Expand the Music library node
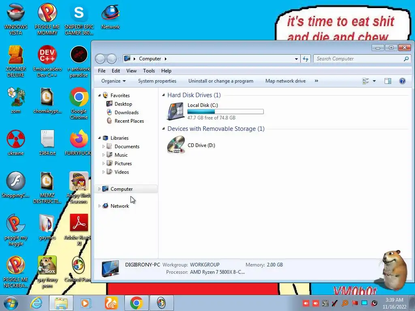The height and width of the screenshot is (311, 415). click(103, 155)
